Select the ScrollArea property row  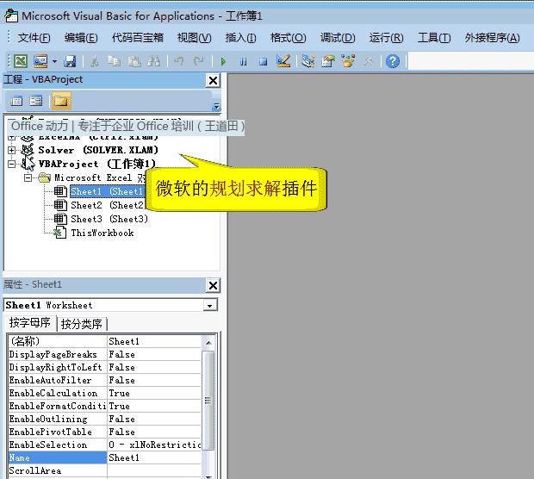point(105,471)
